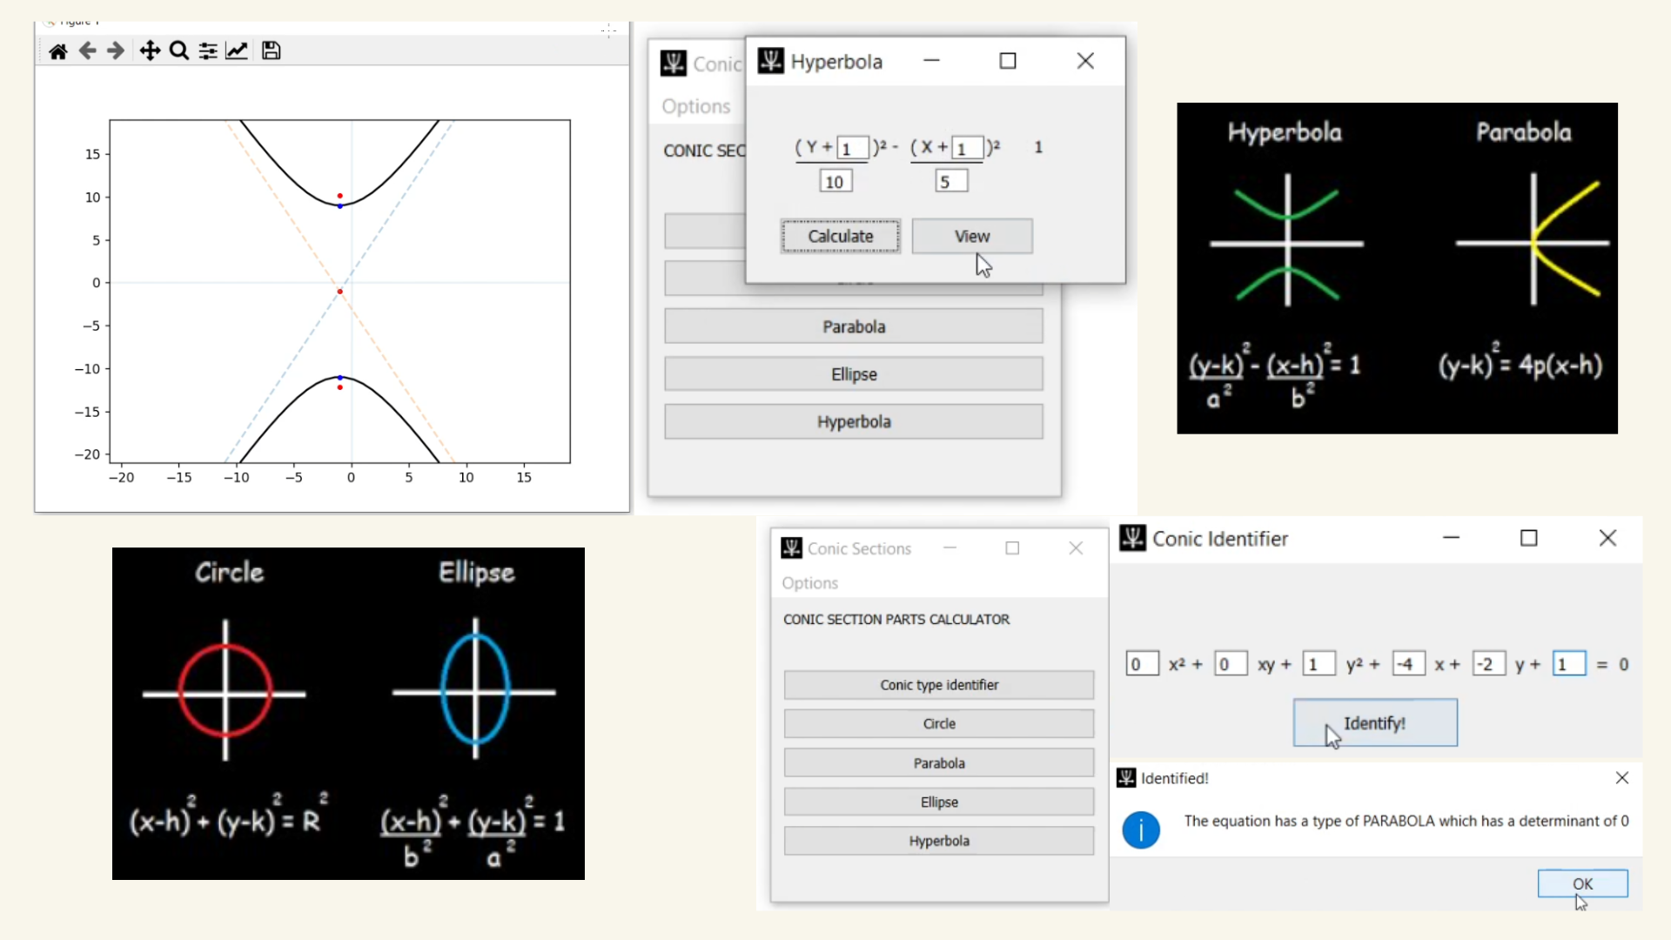Image resolution: width=1671 pixels, height=940 pixels.
Task: Click the x² coefficient input field
Action: click(x=1141, y=665)
